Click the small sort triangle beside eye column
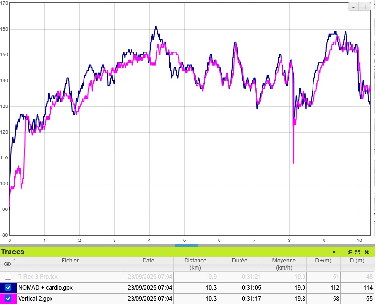Screen dimensions: 376x304 point(14,260)
